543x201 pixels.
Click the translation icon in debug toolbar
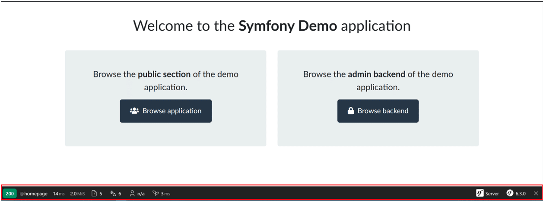point(113,194)
